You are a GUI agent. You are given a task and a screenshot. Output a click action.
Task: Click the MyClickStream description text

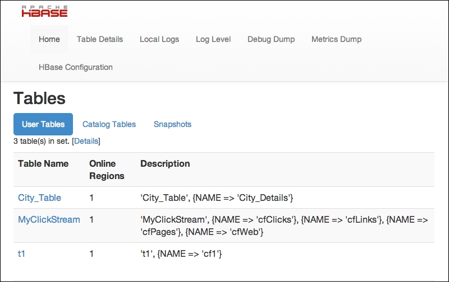click(x=284, y=225)
